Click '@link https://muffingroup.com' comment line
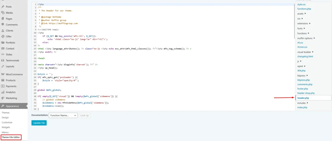The height and width of the screenshot is (141, 332). point(58,23)
